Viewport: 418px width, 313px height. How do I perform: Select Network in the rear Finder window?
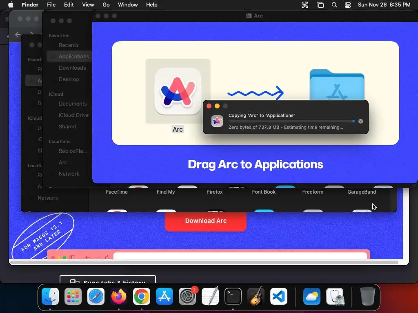point(48,198)
